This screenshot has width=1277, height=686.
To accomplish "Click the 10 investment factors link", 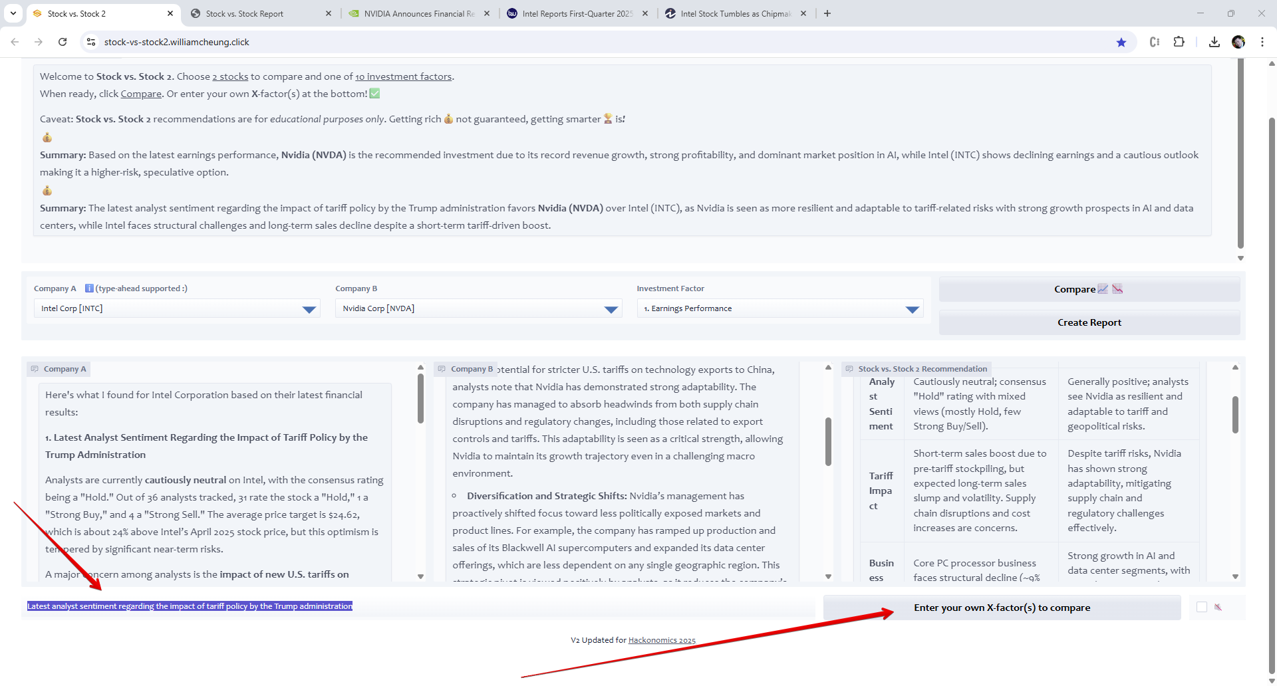I will pyautogui.click(x=404, y=76).
